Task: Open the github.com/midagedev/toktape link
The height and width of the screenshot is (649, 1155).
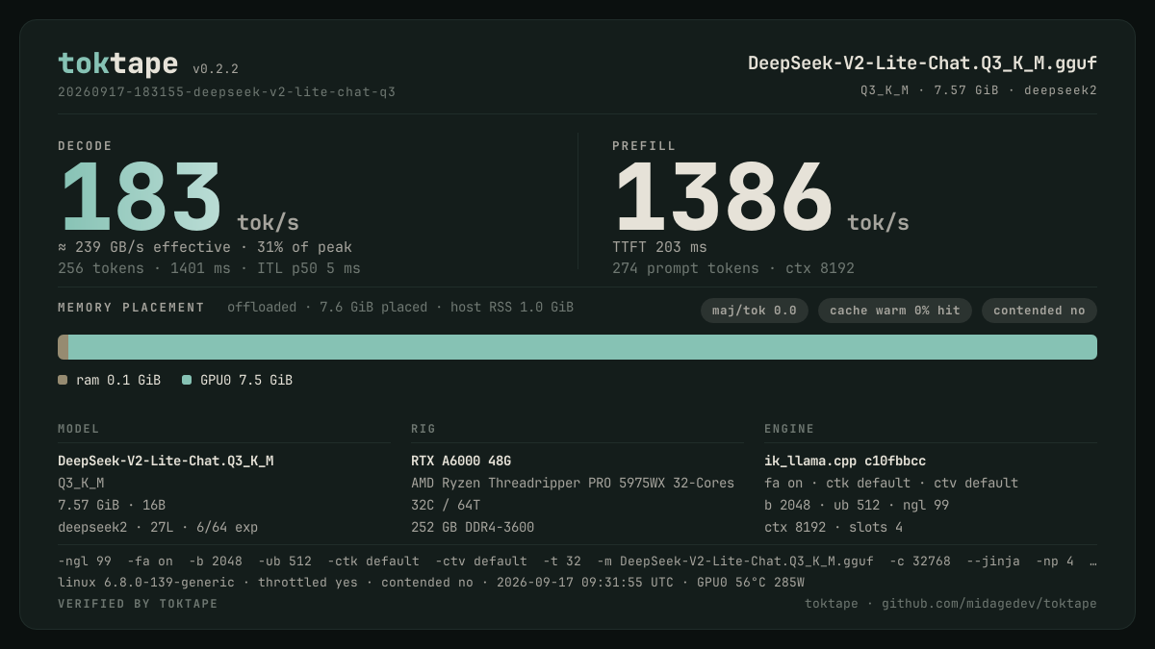Action: coord(989,604)
